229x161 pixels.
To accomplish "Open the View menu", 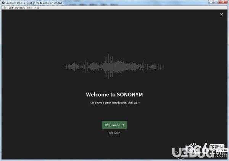I will click(x=29, y=8).
